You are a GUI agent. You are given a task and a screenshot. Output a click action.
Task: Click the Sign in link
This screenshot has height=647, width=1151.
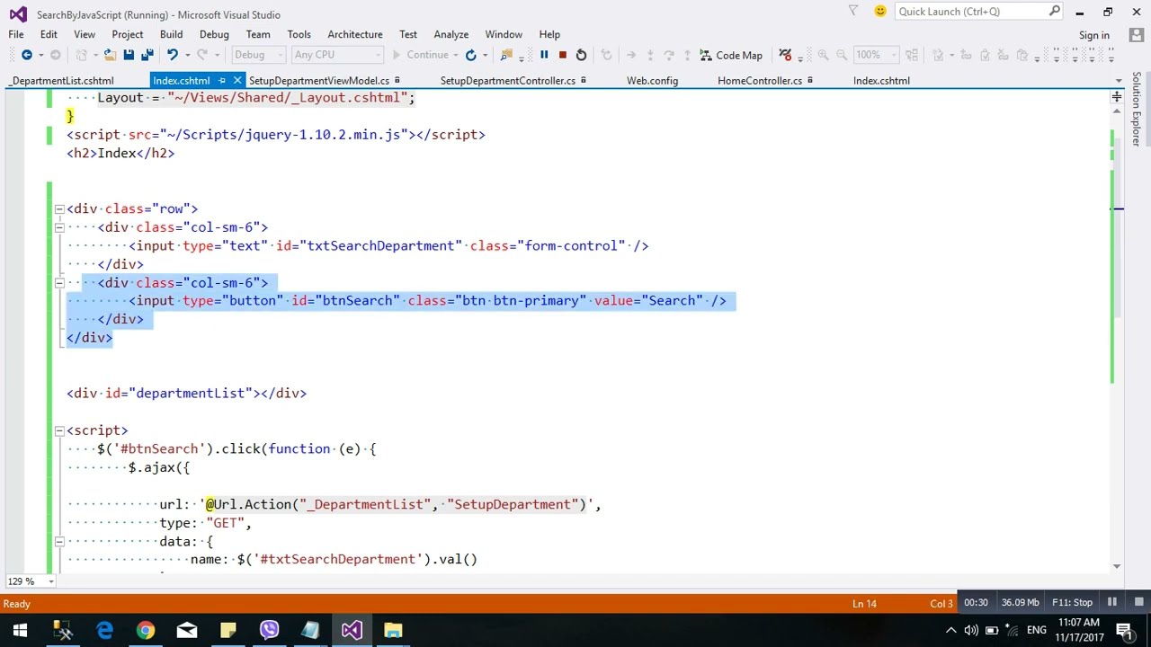click(x=1094, y=35)
